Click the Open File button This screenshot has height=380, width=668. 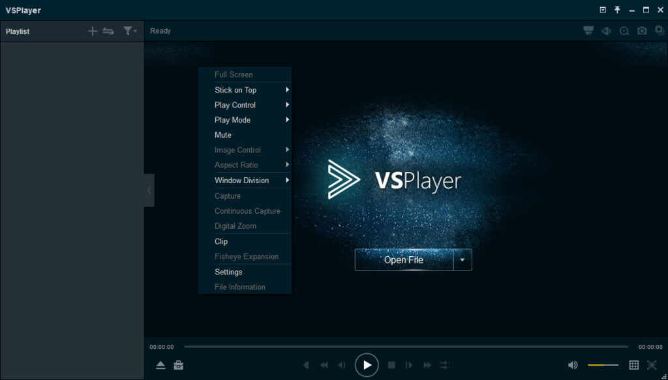(x=404, y=259)
